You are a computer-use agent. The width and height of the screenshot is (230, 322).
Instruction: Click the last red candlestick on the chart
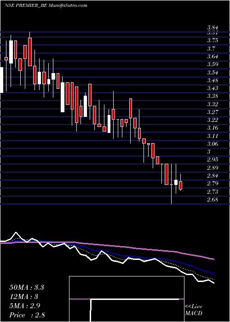click(180, 185)
